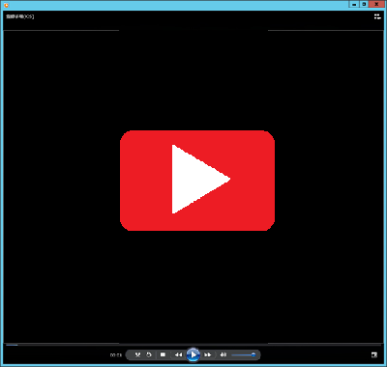Click the unplayed part of the seek bar
The width and height of the screenshot is (387, 367).
coord(199,345)
